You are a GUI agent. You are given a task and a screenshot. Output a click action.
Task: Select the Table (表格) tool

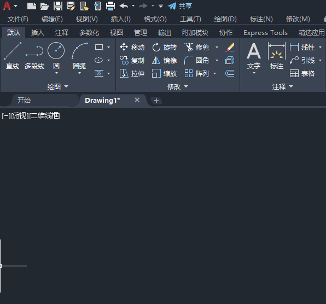[x=302, y=73]
